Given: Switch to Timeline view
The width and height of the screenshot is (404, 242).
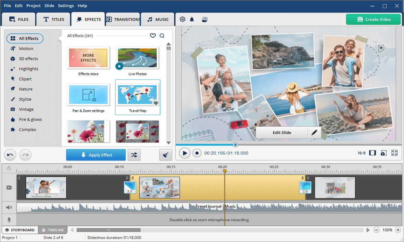Looking at the screenshot, I should (53, 230).
